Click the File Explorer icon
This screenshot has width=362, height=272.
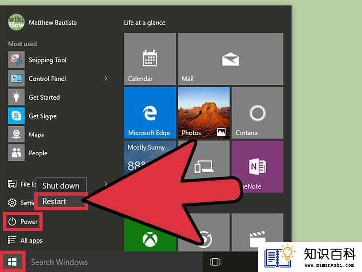coord(12,184)
